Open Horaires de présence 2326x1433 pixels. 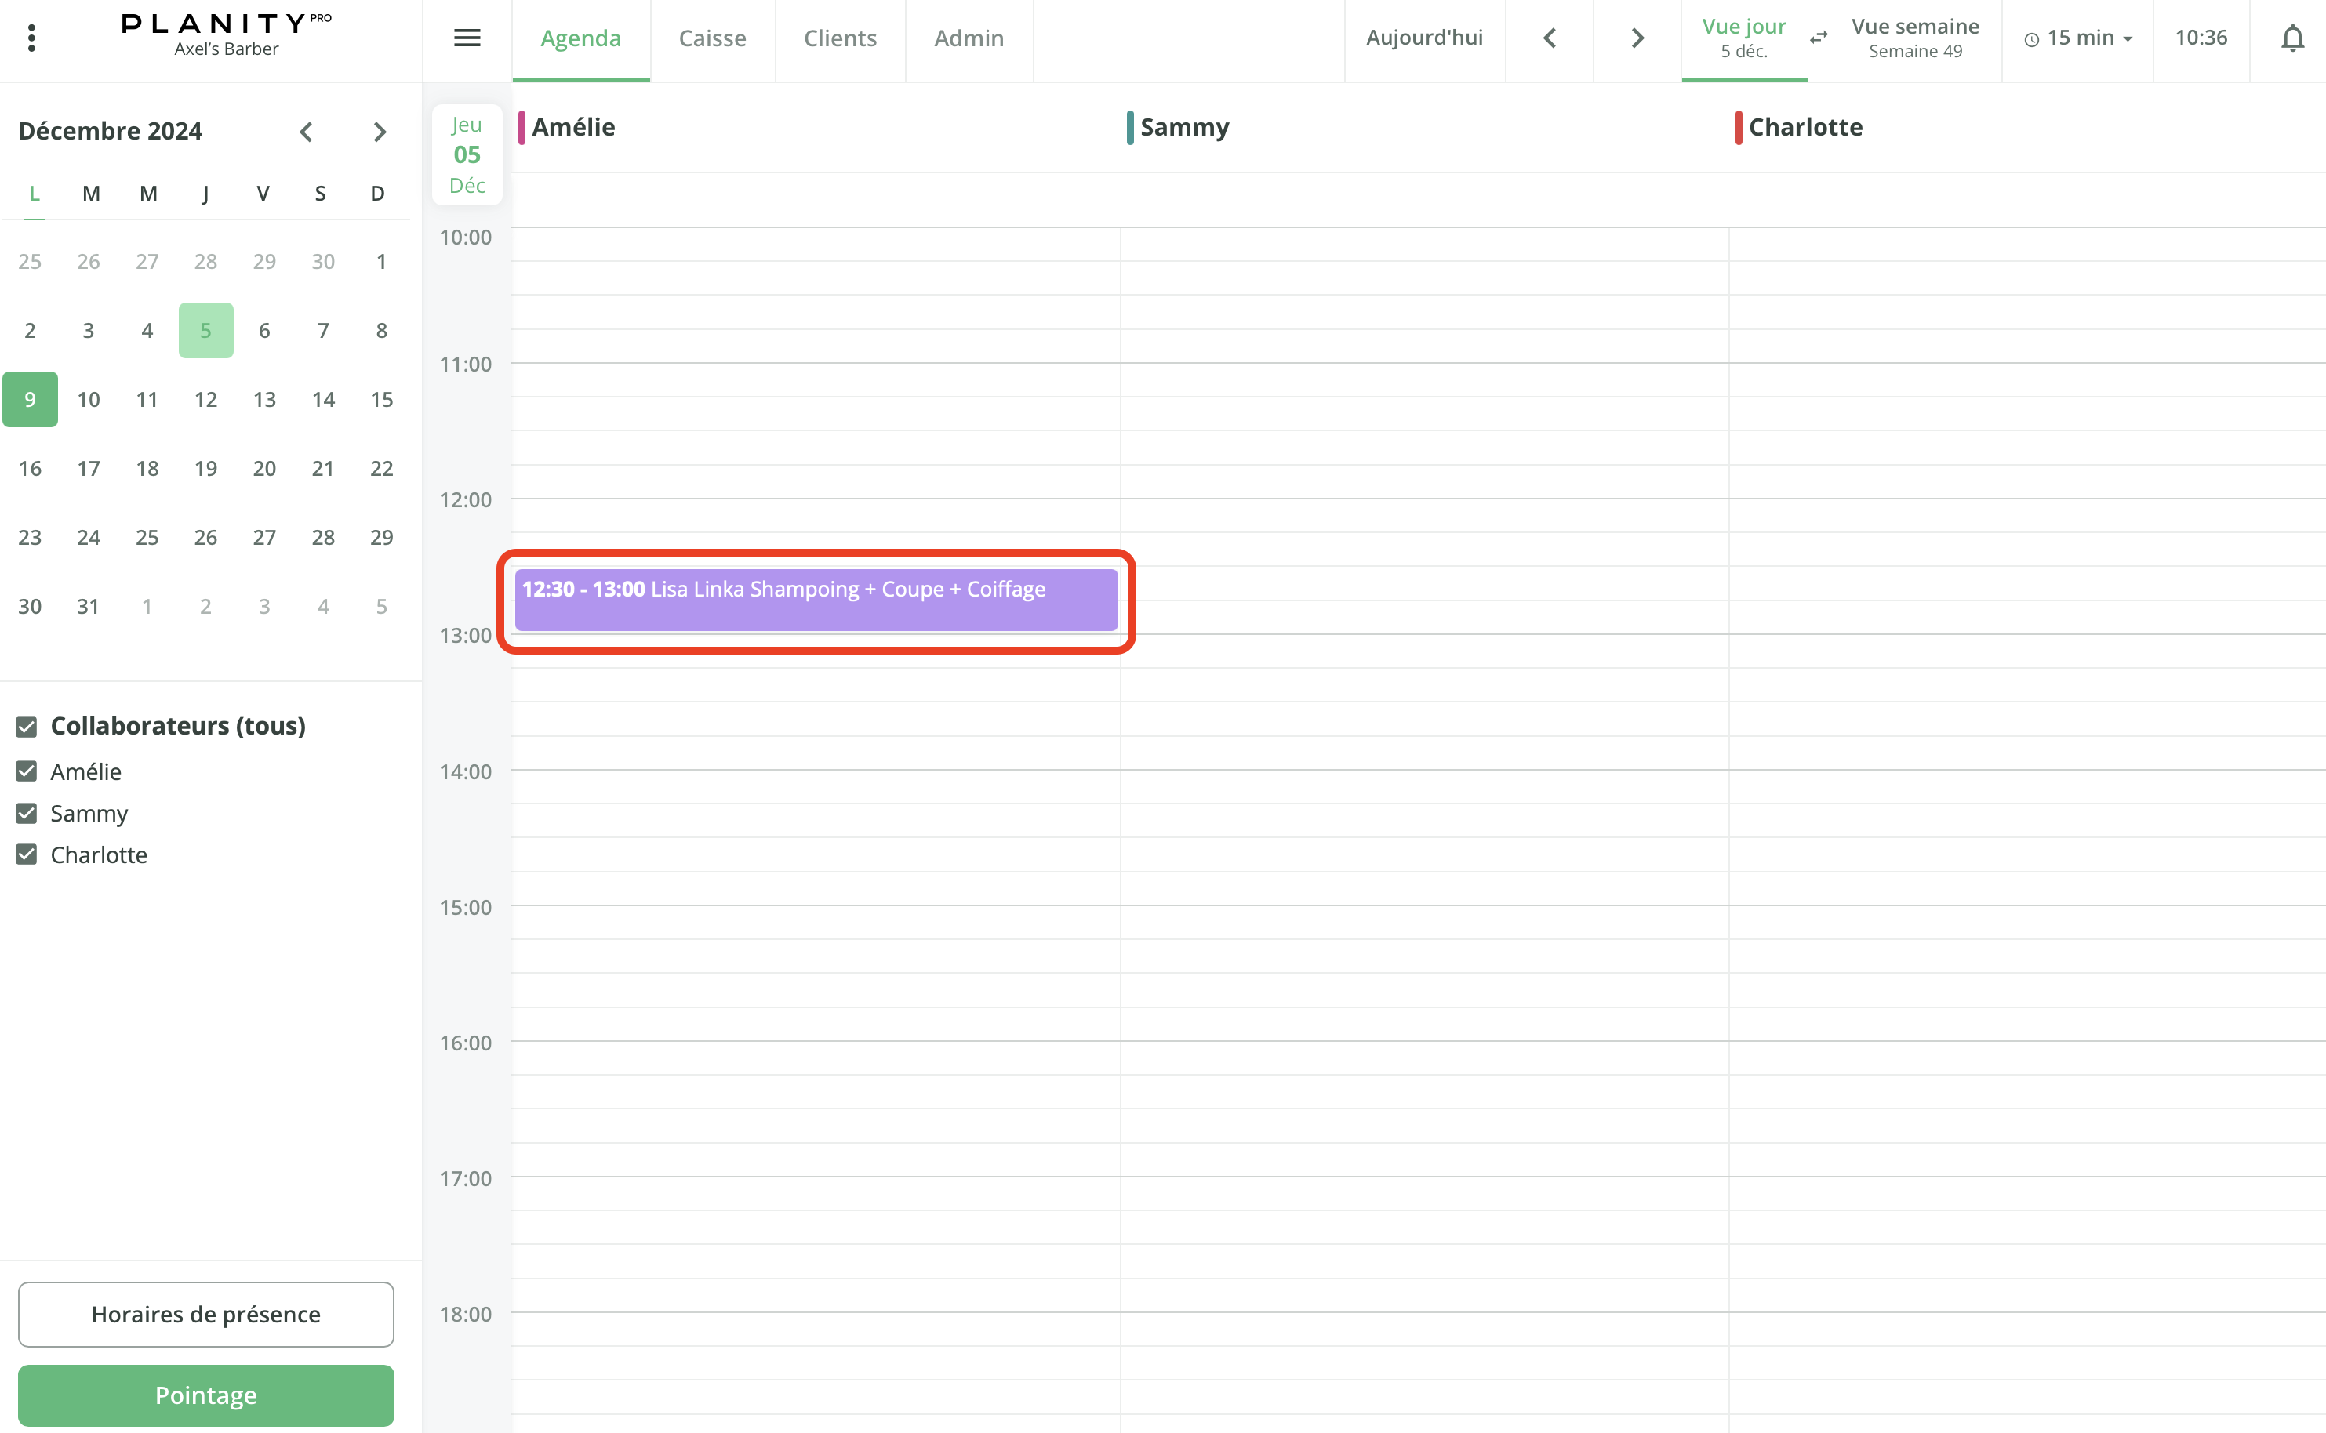pos(205,1315)
